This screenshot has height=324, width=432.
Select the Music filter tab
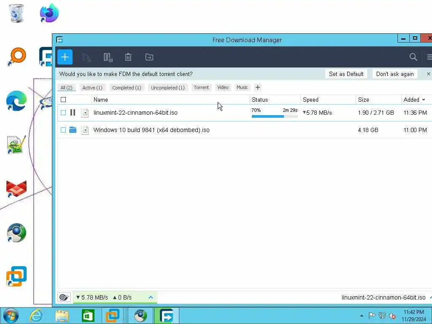[242, 87]
